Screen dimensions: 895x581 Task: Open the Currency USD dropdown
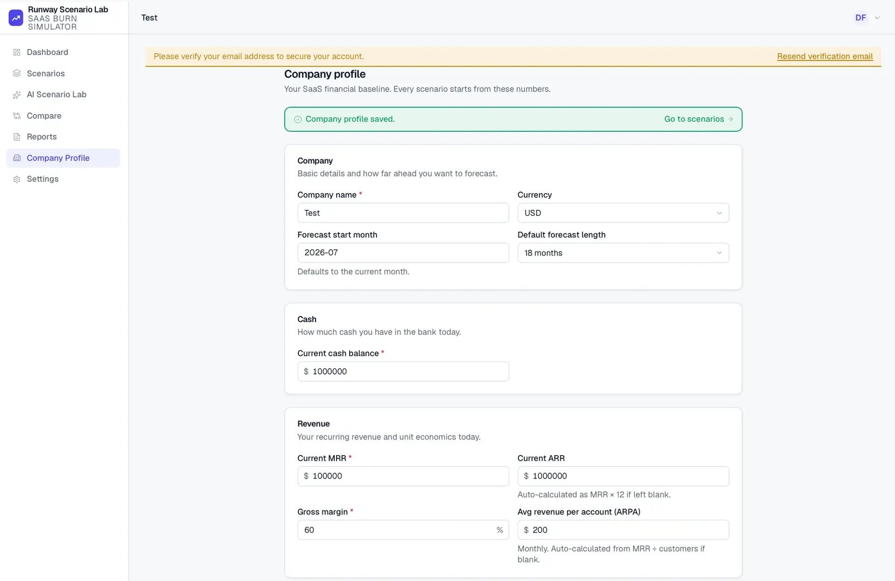click(x=623, y=213)
